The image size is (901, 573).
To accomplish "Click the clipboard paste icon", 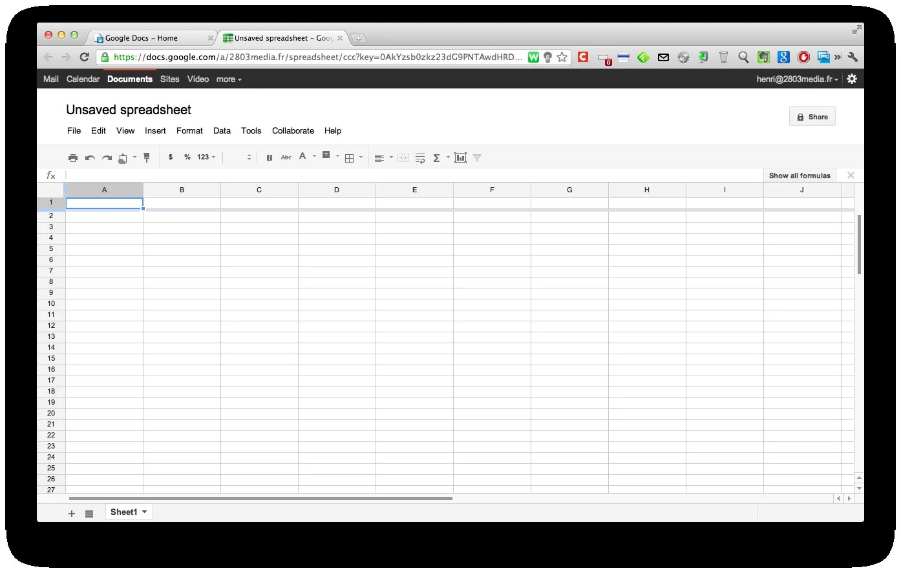I will tap(123, 158).
